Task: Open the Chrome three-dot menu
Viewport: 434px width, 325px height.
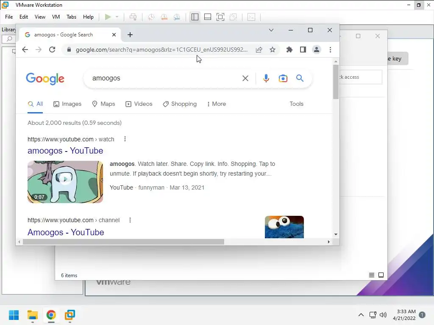Action: [x=330, y=50]
